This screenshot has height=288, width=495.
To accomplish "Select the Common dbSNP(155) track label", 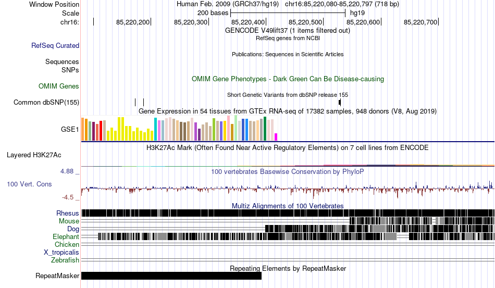I will (x=46, y=102).
